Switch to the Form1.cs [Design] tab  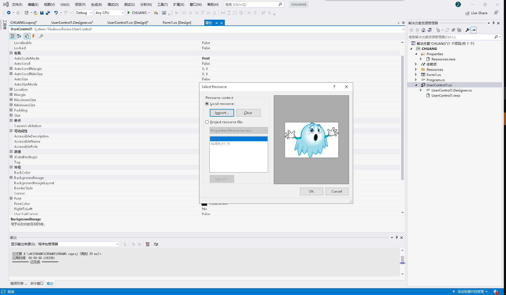pyautogui.click(x=176, y=22)
